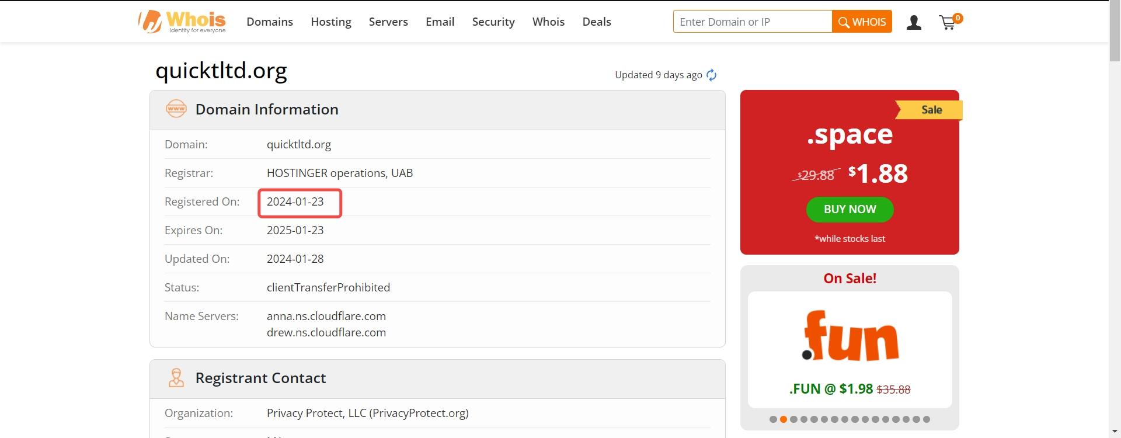
Task: Open the Email menu
Action: 440,22
